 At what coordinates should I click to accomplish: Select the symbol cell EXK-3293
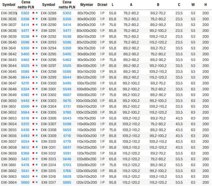coord(49,42)
